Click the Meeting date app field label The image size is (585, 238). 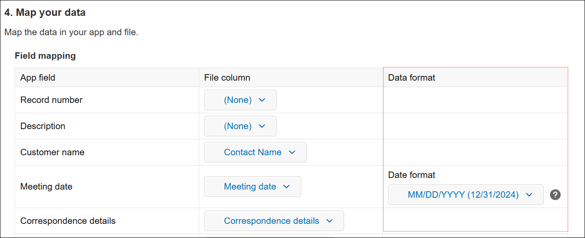(x=46, y=187)
